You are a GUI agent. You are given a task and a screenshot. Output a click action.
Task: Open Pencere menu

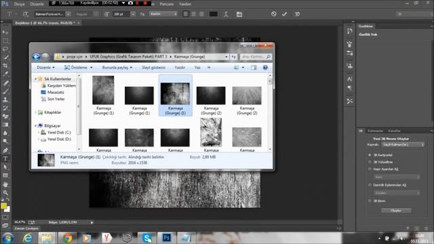(x=167, y=4)
